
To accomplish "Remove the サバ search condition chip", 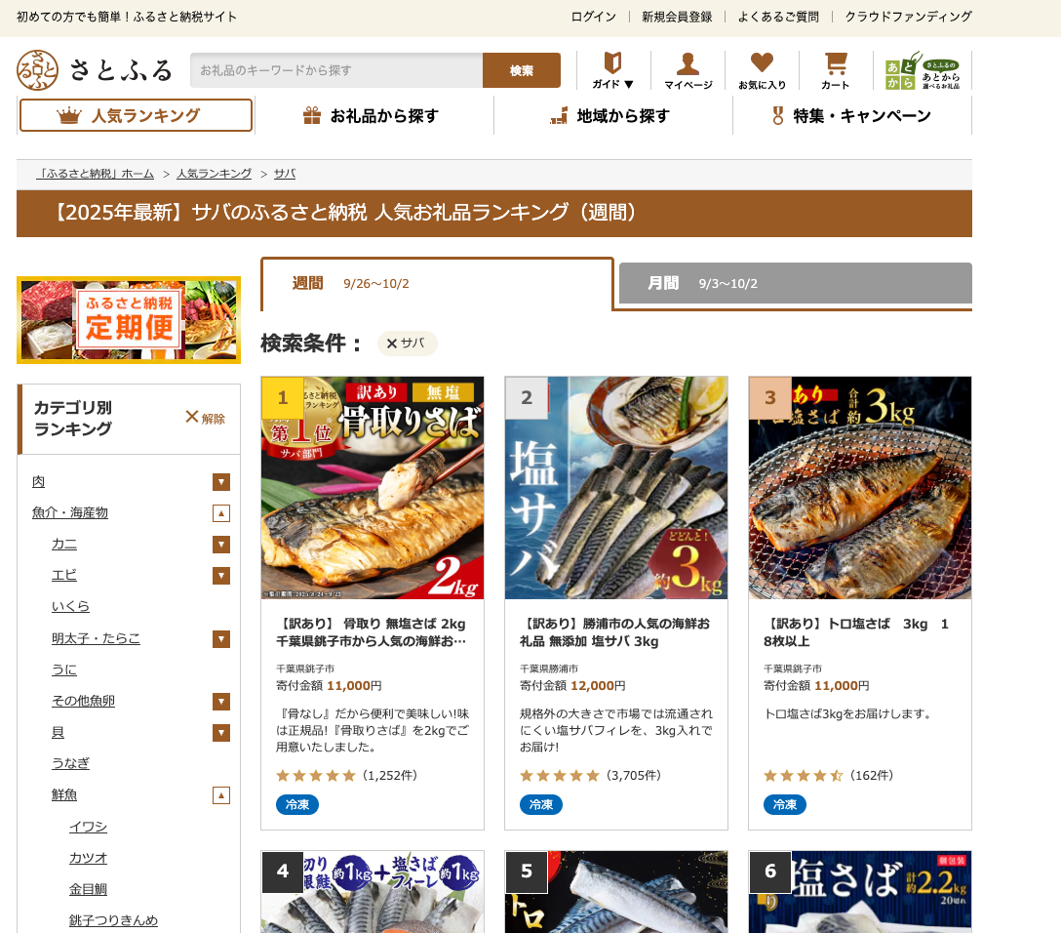I will [408, 344].
